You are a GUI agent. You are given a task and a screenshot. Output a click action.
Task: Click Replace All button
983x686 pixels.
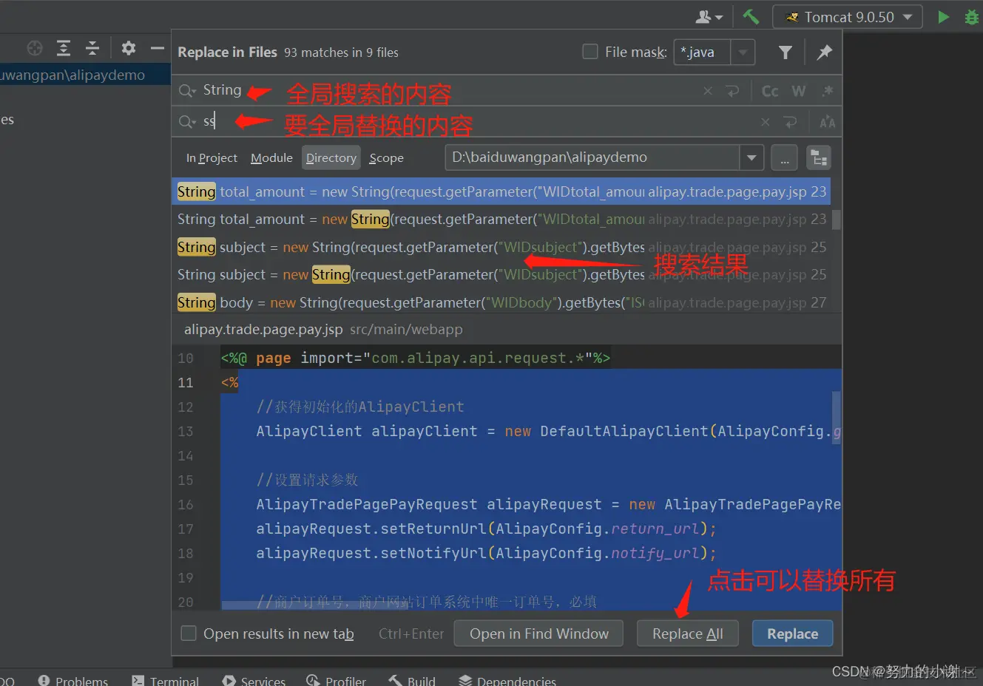pyautogui.click(x=688, y=634)
